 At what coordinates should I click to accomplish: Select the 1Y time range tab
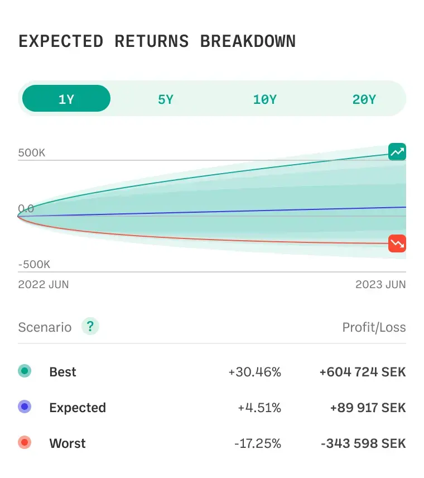[66, 98]
